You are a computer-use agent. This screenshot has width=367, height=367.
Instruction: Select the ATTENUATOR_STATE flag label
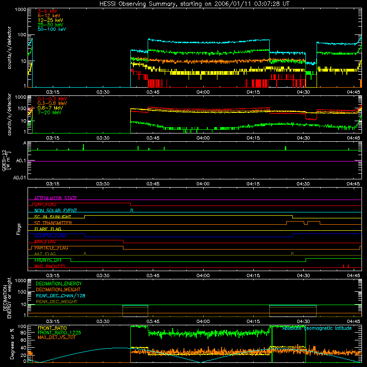(56, 198)
